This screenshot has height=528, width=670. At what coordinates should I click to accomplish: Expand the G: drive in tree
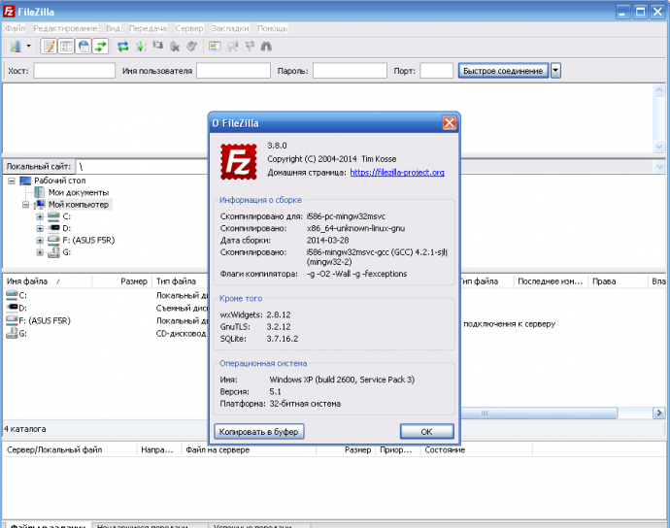40,252
